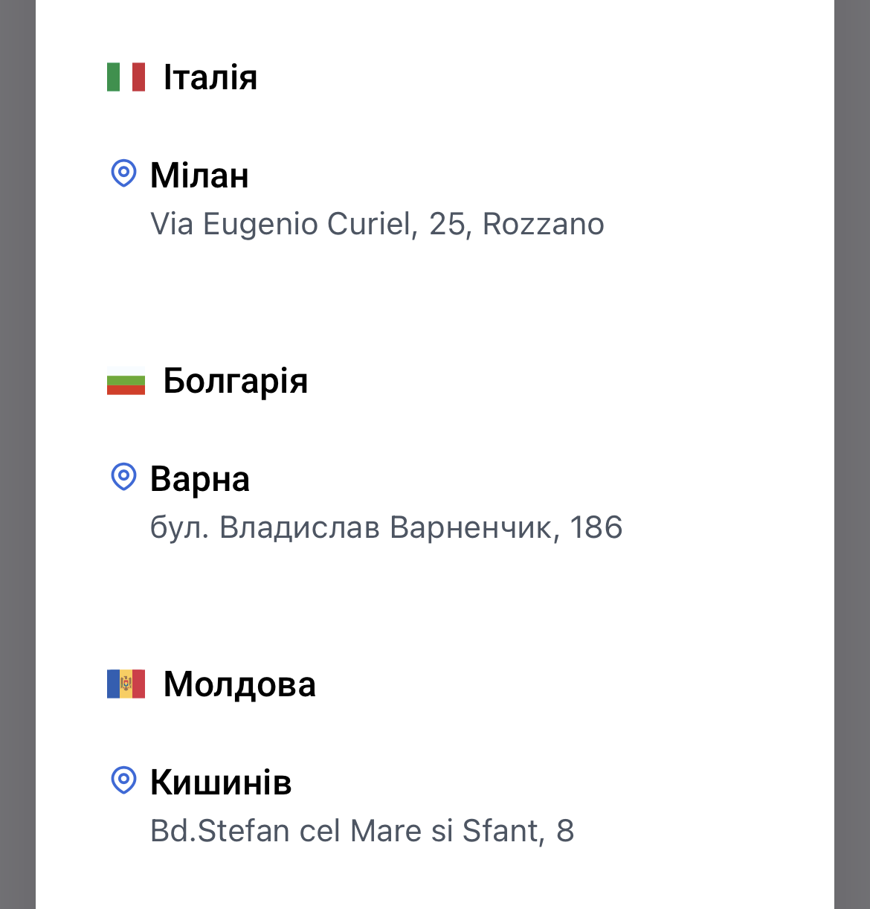Select the Молдова country heading
The height and width of the screenshot is (909, 870).
tap(239, 684)
